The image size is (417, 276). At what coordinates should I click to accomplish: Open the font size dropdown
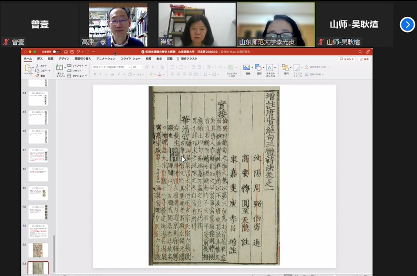[137, 67]
